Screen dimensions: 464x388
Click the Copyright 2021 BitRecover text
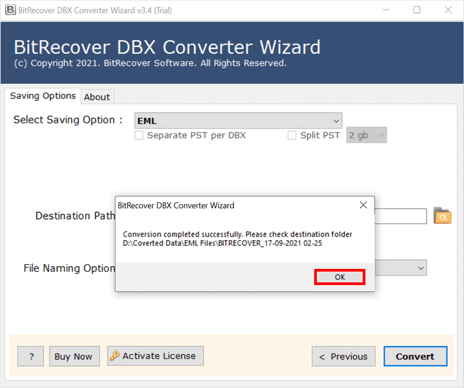[150, 63]
